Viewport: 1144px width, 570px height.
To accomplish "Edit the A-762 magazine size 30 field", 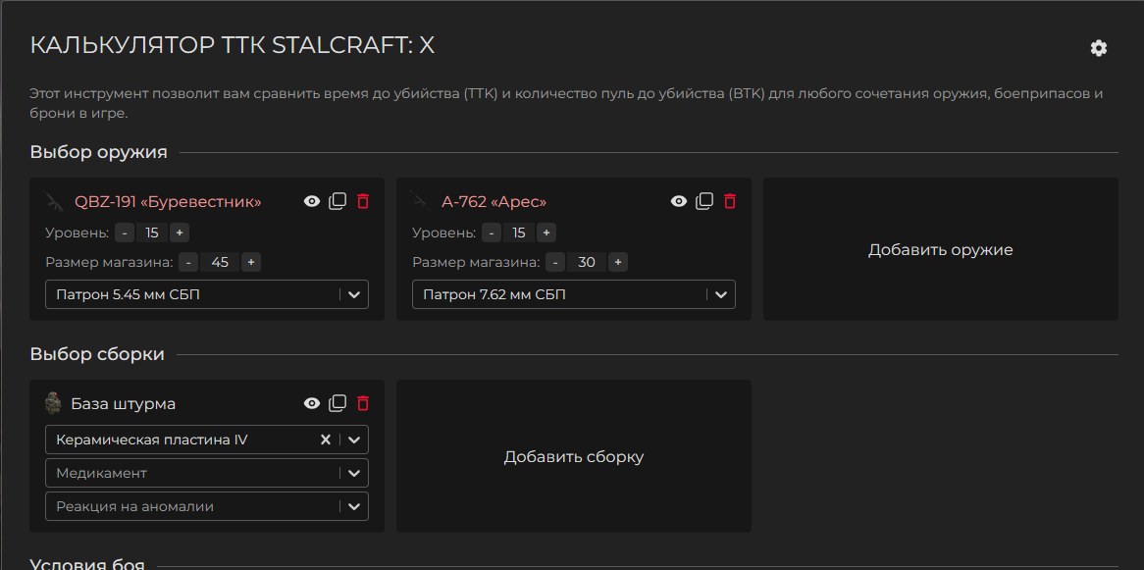I will coord(587,263).
